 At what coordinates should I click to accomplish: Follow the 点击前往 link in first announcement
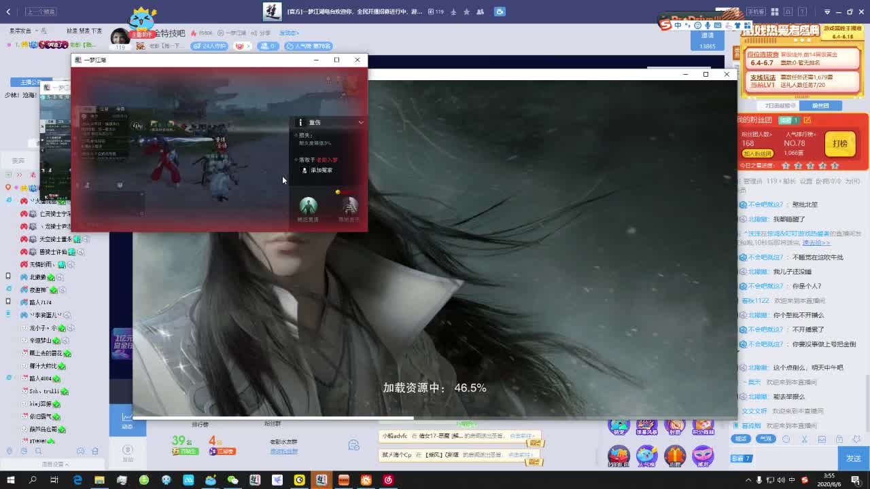(x=522, y=436)
